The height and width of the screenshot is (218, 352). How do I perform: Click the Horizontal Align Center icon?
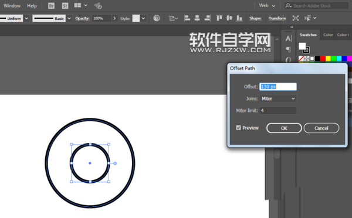pos(197,18)
